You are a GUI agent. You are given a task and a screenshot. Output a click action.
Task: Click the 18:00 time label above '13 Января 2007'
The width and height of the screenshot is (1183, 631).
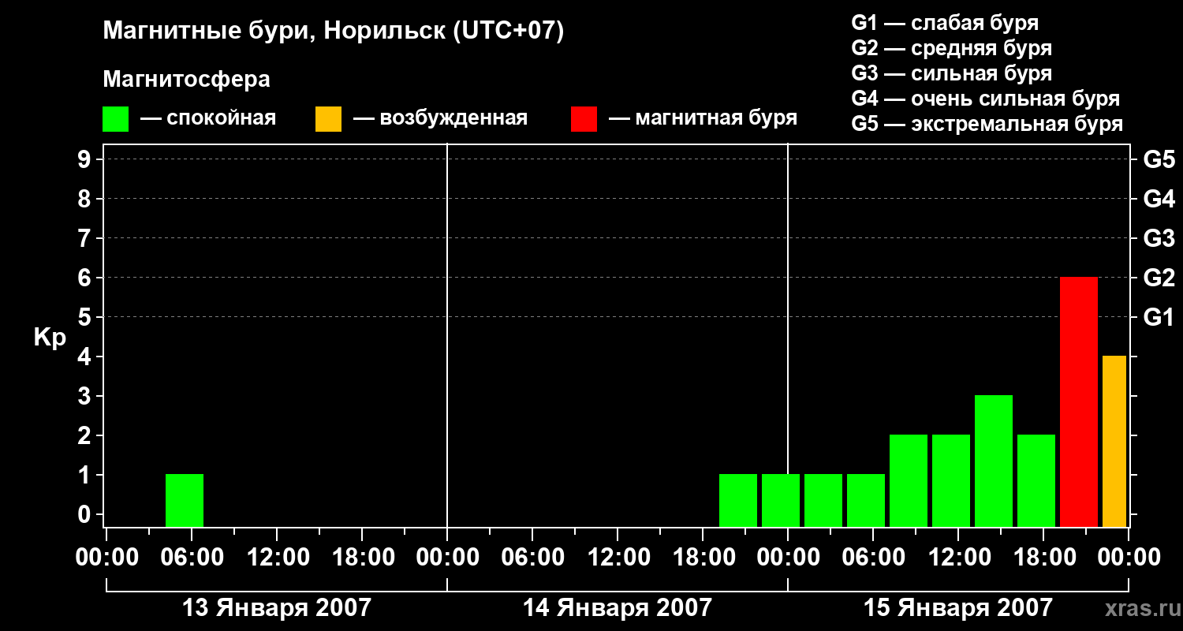[x=362, y=557]
